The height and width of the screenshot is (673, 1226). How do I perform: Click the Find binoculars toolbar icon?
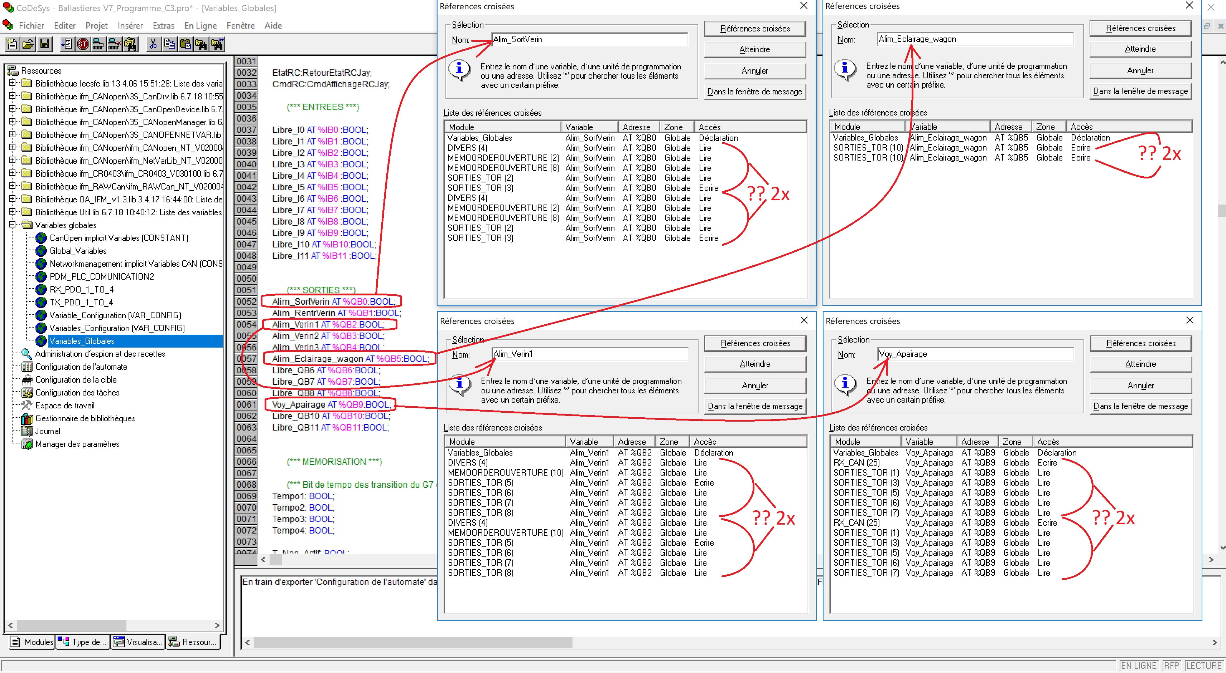click(201, 44)
